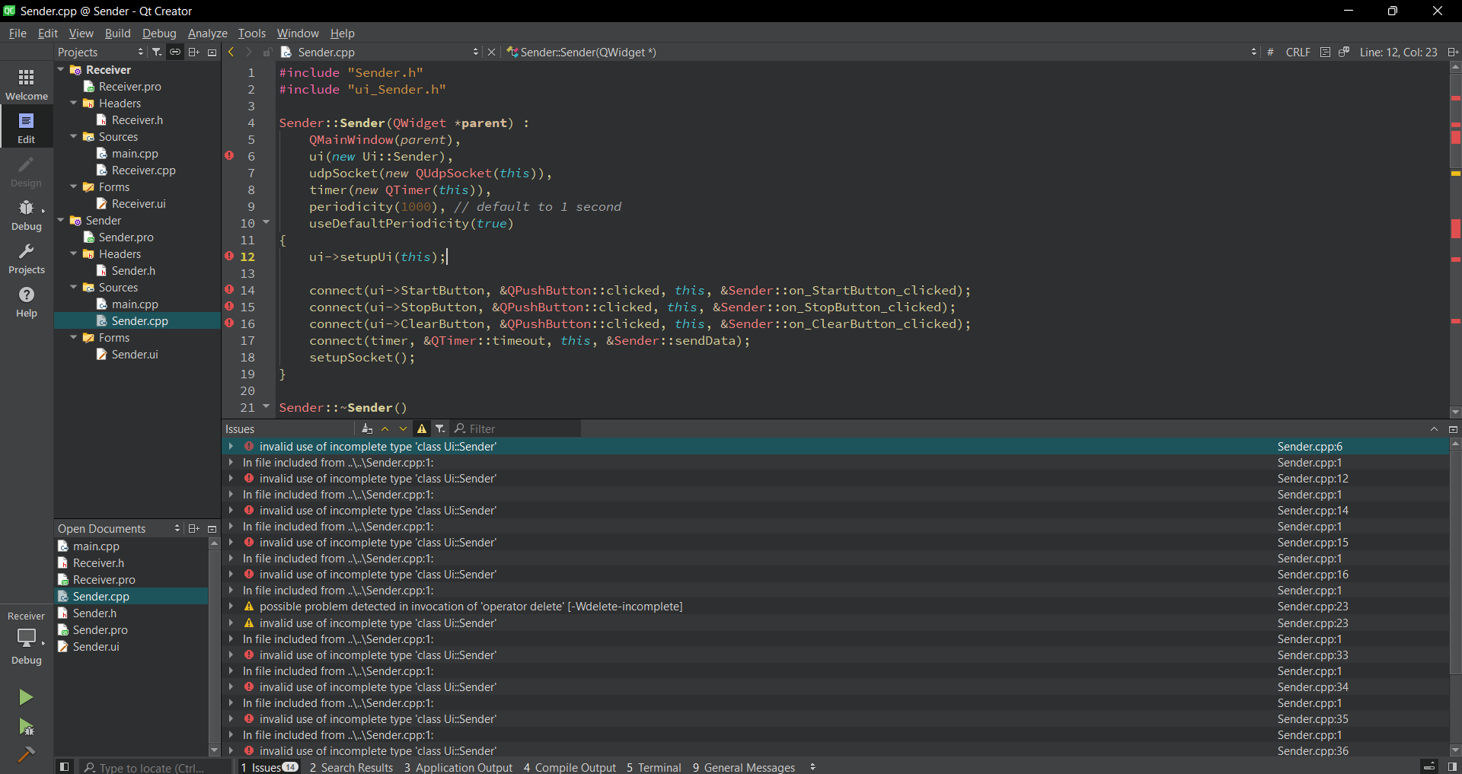Open Debug mode in the mode sidebar

click(27, 215)
